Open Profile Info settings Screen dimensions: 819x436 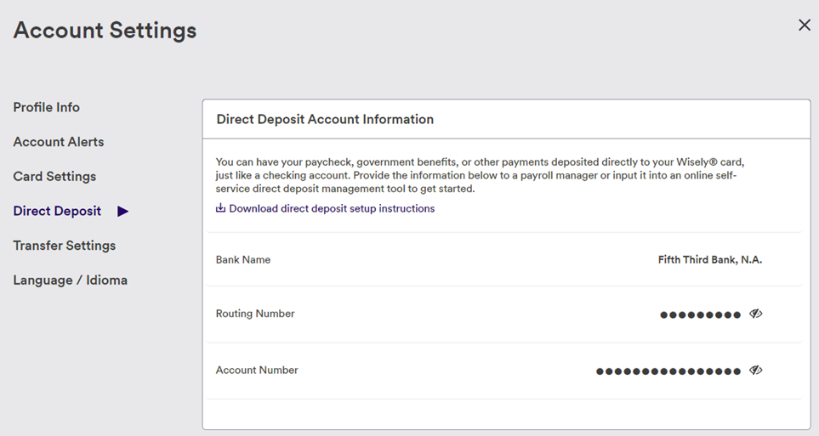(47, 107)
